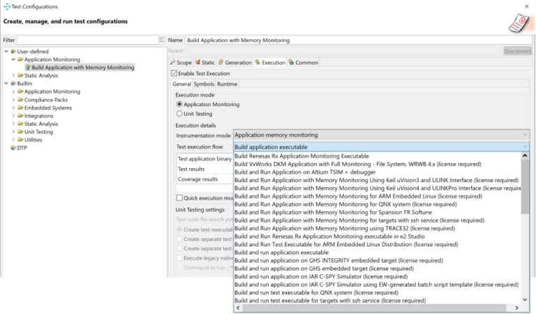The image size is (536, 314).
Task: Open the Generation tab
Action: [x=234, y=62]
